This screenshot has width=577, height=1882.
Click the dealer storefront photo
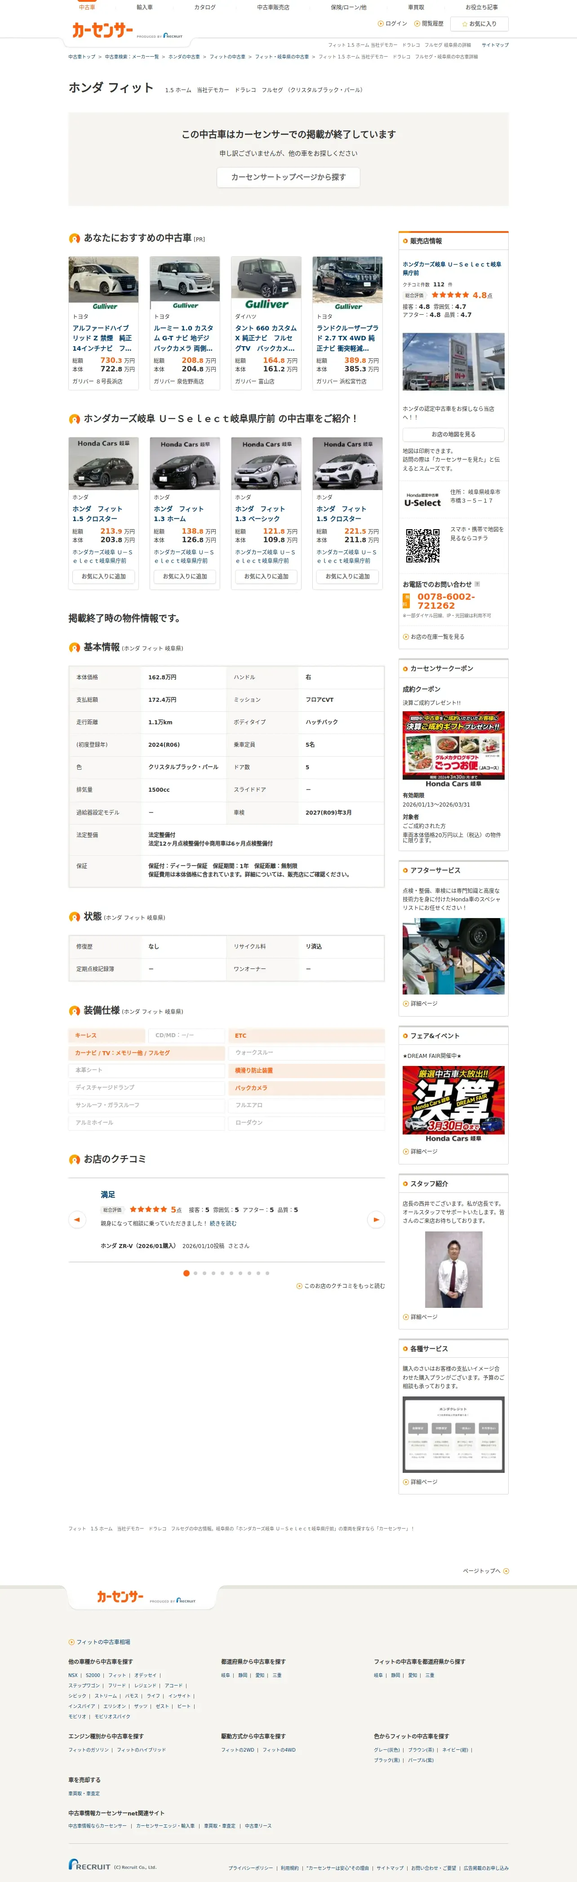pos(453,361)
